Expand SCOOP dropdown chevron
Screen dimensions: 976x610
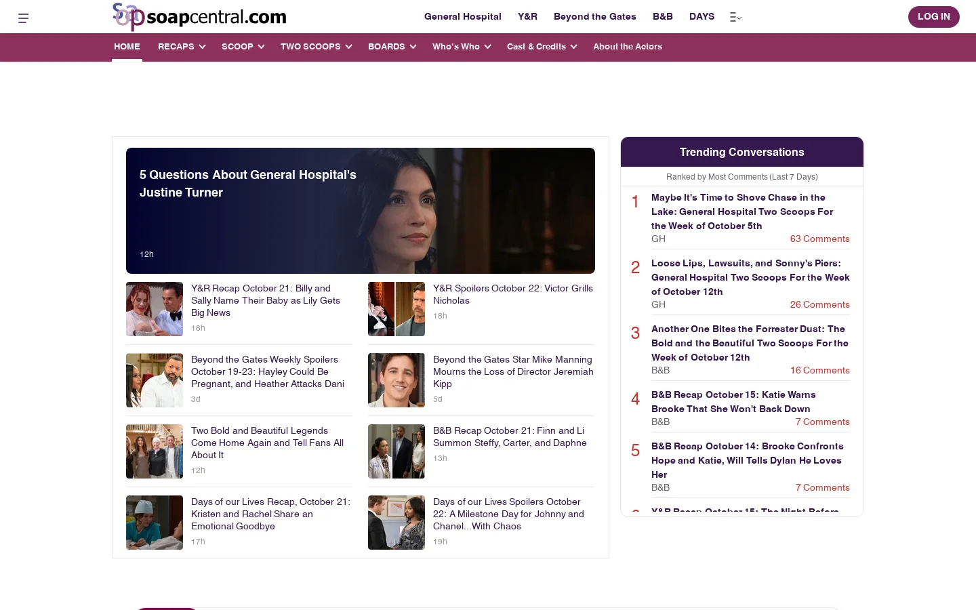coord(261,47)
